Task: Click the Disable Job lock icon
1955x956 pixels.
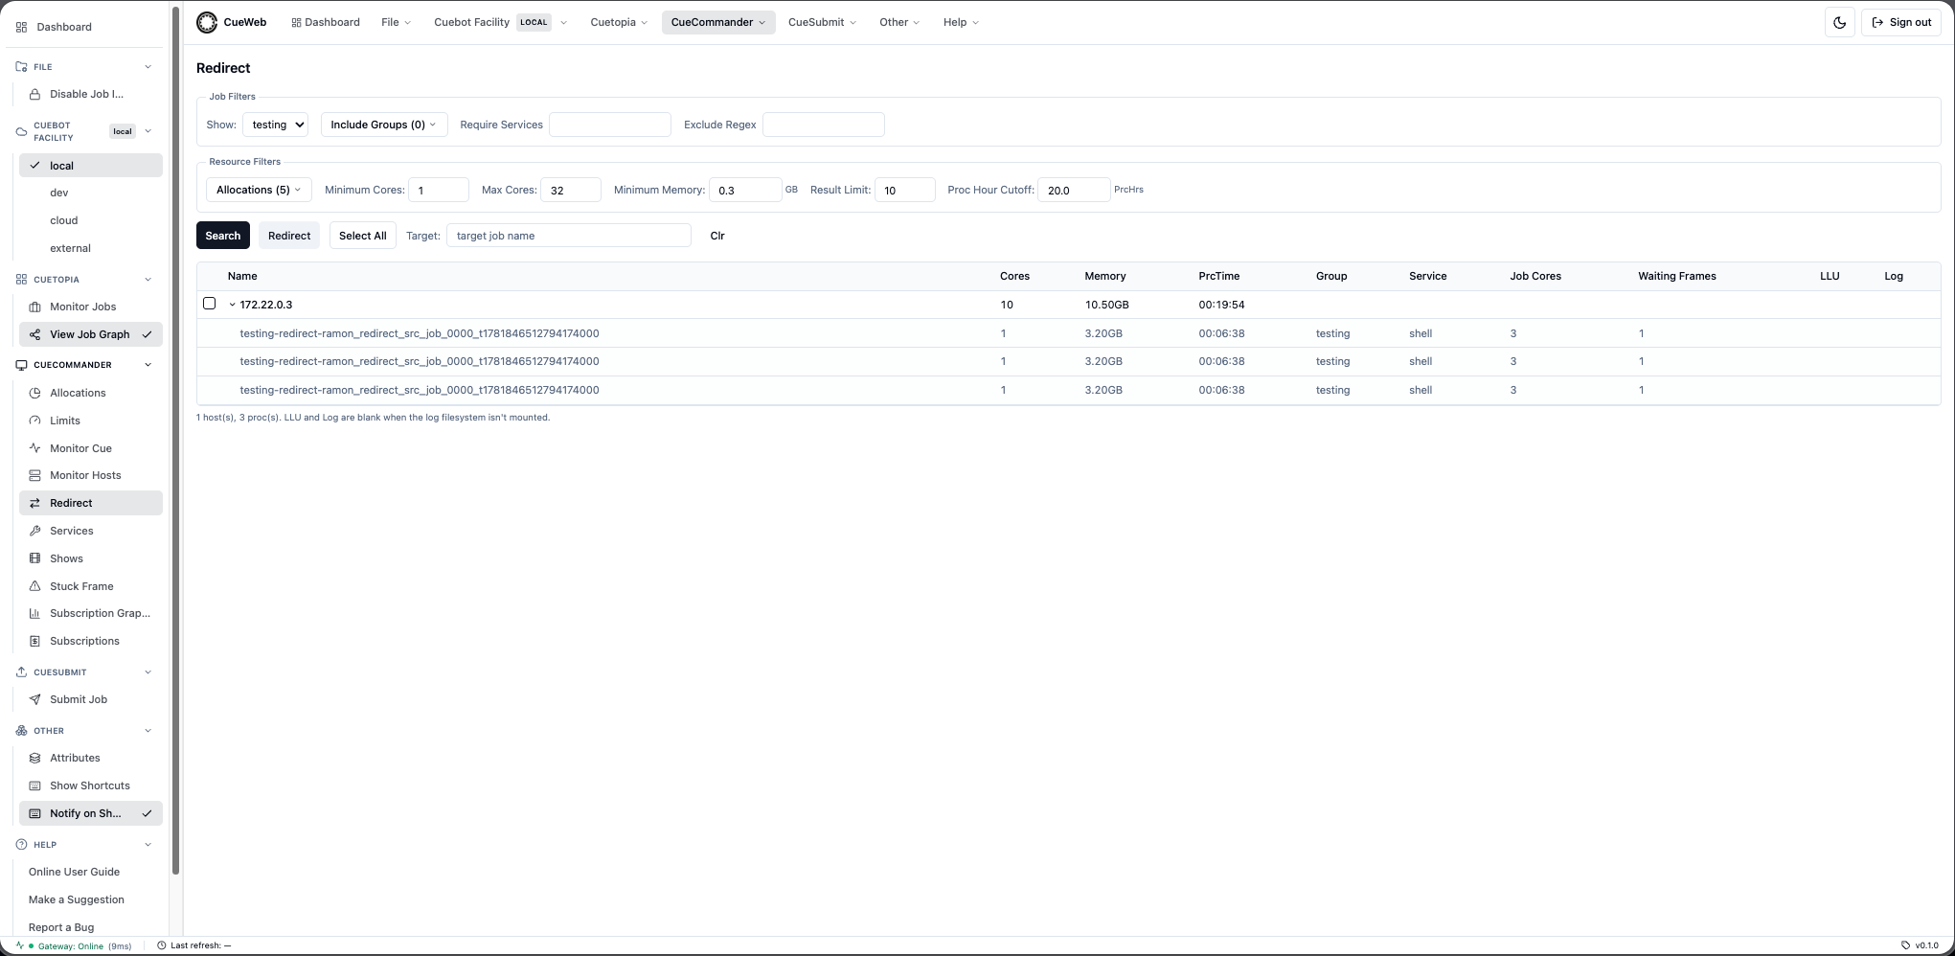Action: tap(35, 94)
